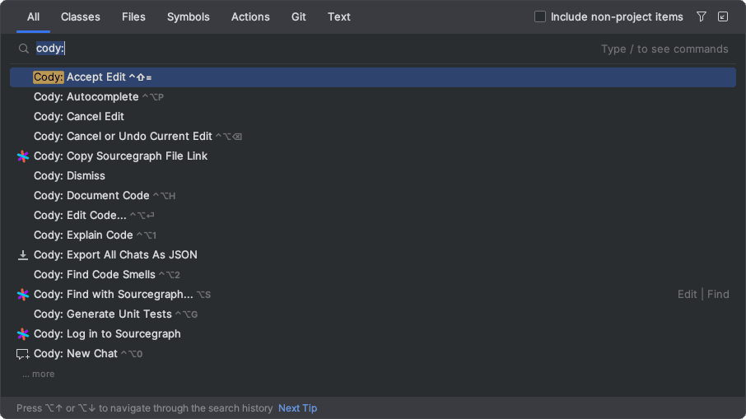The width and height of the screenshot is (746, 419).
Task: Expand results with the ... more link
Action: [x=39, y=374]
